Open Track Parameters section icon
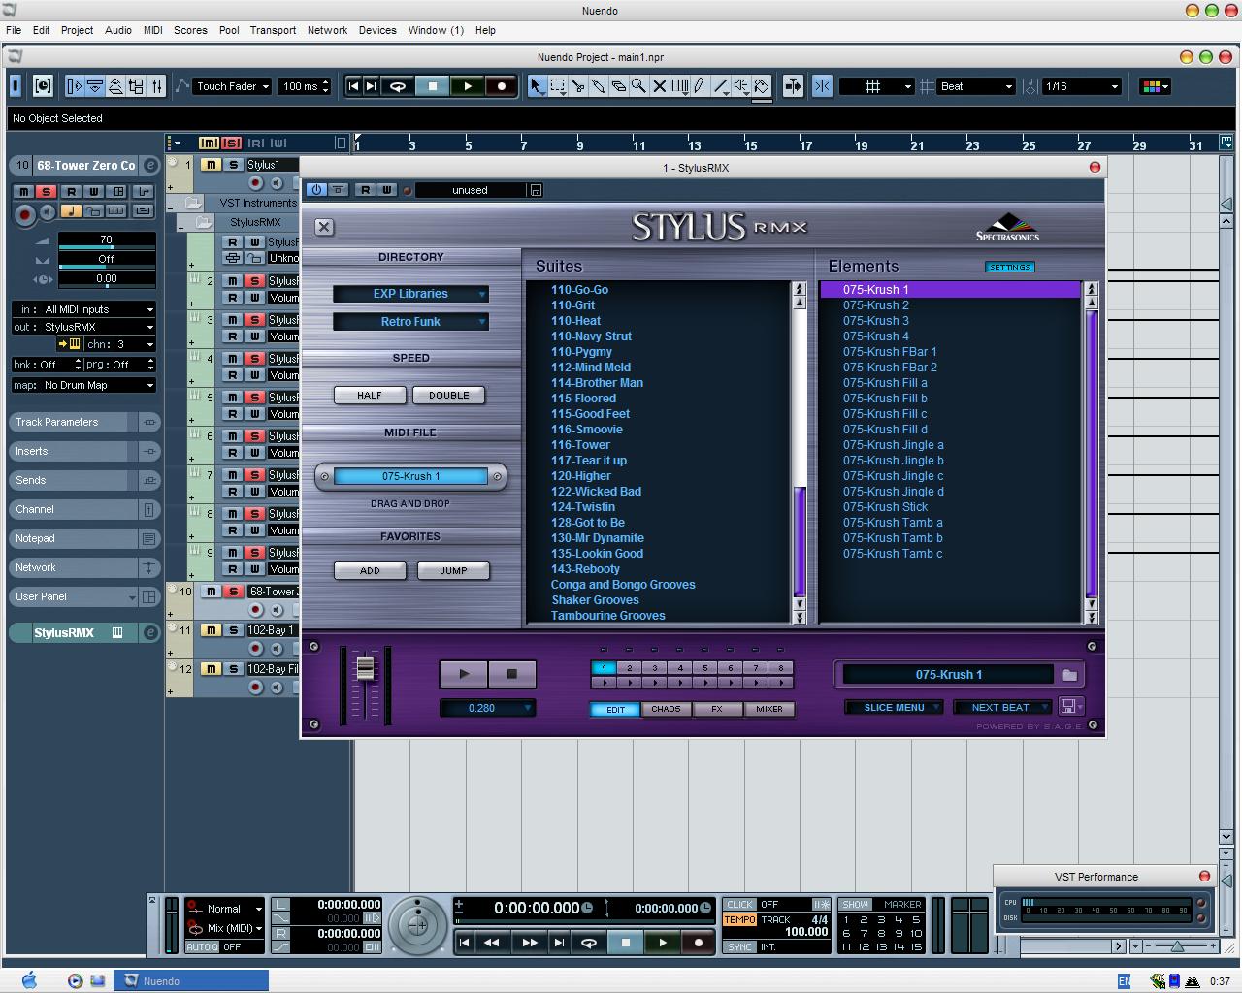Image resolution: width=1242 pixels, height=993 pixels. 149,422
